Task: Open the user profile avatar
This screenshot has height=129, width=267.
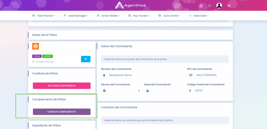Action: (x=219, y=5)
